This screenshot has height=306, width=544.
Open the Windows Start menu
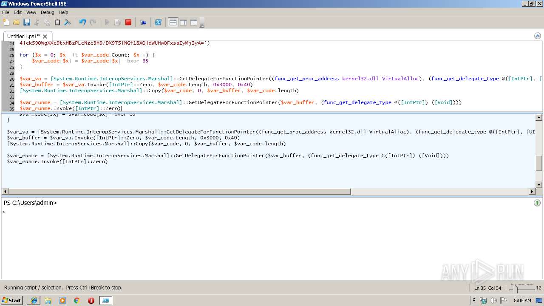(x=11, y=300)
